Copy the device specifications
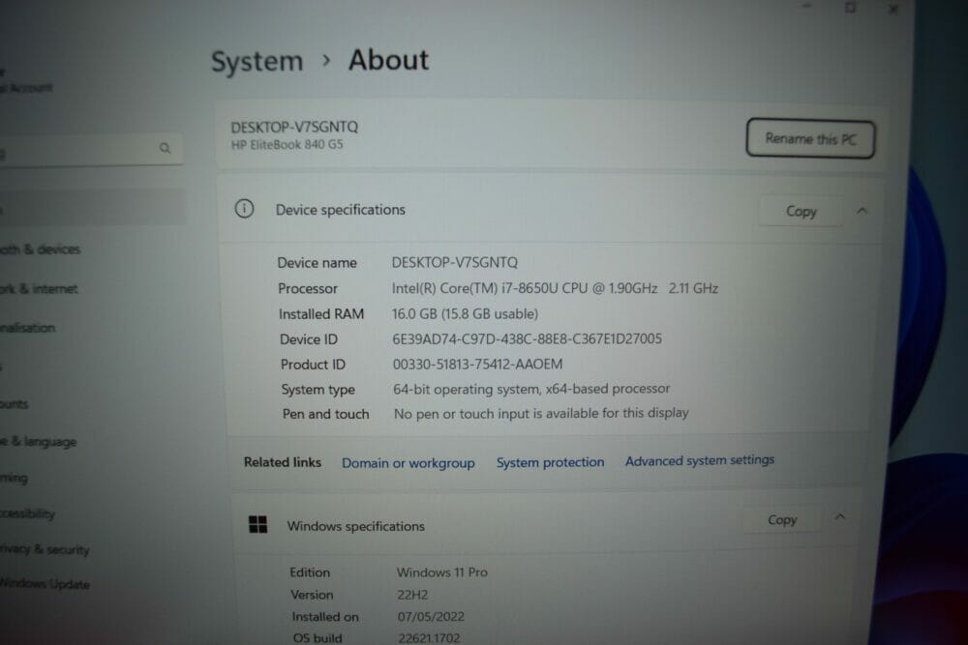This screenshot has width=968, height=645. [x=801, y=212]
